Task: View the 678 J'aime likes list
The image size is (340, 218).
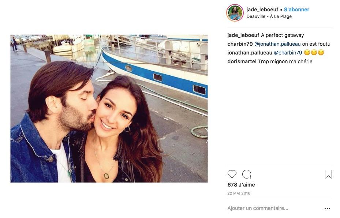Action: (x=241, y=185)
